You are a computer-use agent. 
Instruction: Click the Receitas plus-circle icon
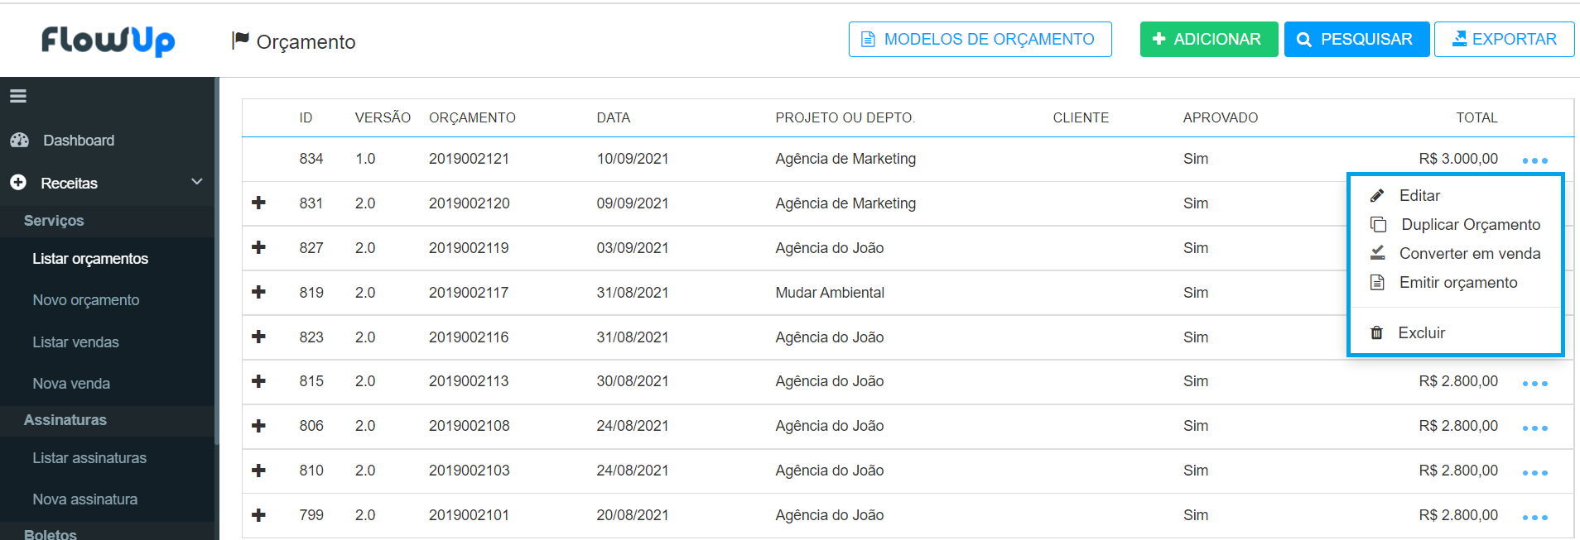click(x=18, y=182)
